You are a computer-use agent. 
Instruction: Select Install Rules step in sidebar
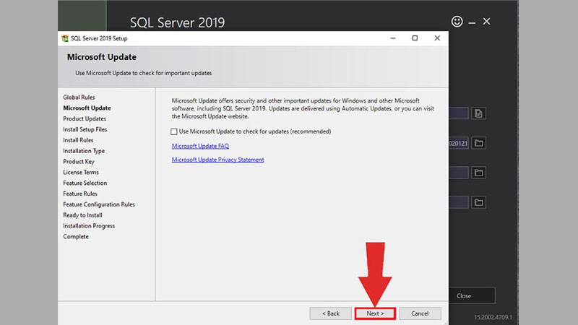point(78,140)
